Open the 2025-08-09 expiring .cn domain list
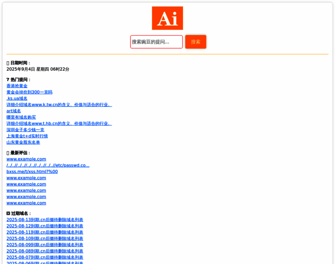Image resolution: width=335 pixels, height=264 pixels. pyautogui.click(x=45, y=245)
